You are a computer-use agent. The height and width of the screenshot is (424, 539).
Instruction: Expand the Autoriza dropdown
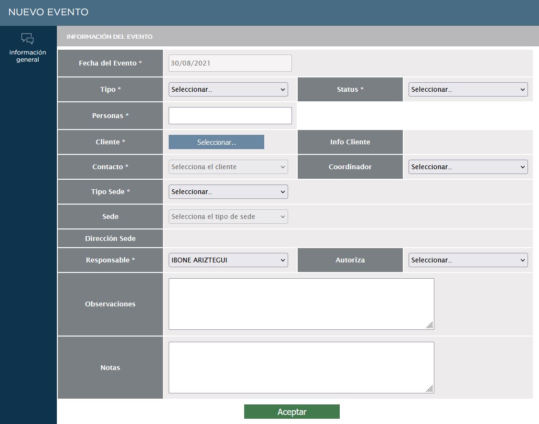[x=468, y=260]
